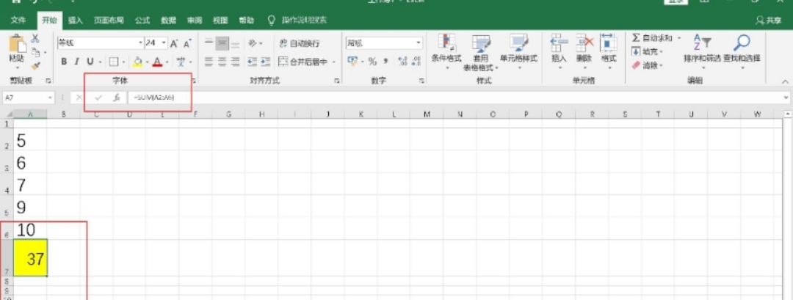Expand the Name Box dropdown for A7
Screen dimensions: 793x300
tap(50, 97)
